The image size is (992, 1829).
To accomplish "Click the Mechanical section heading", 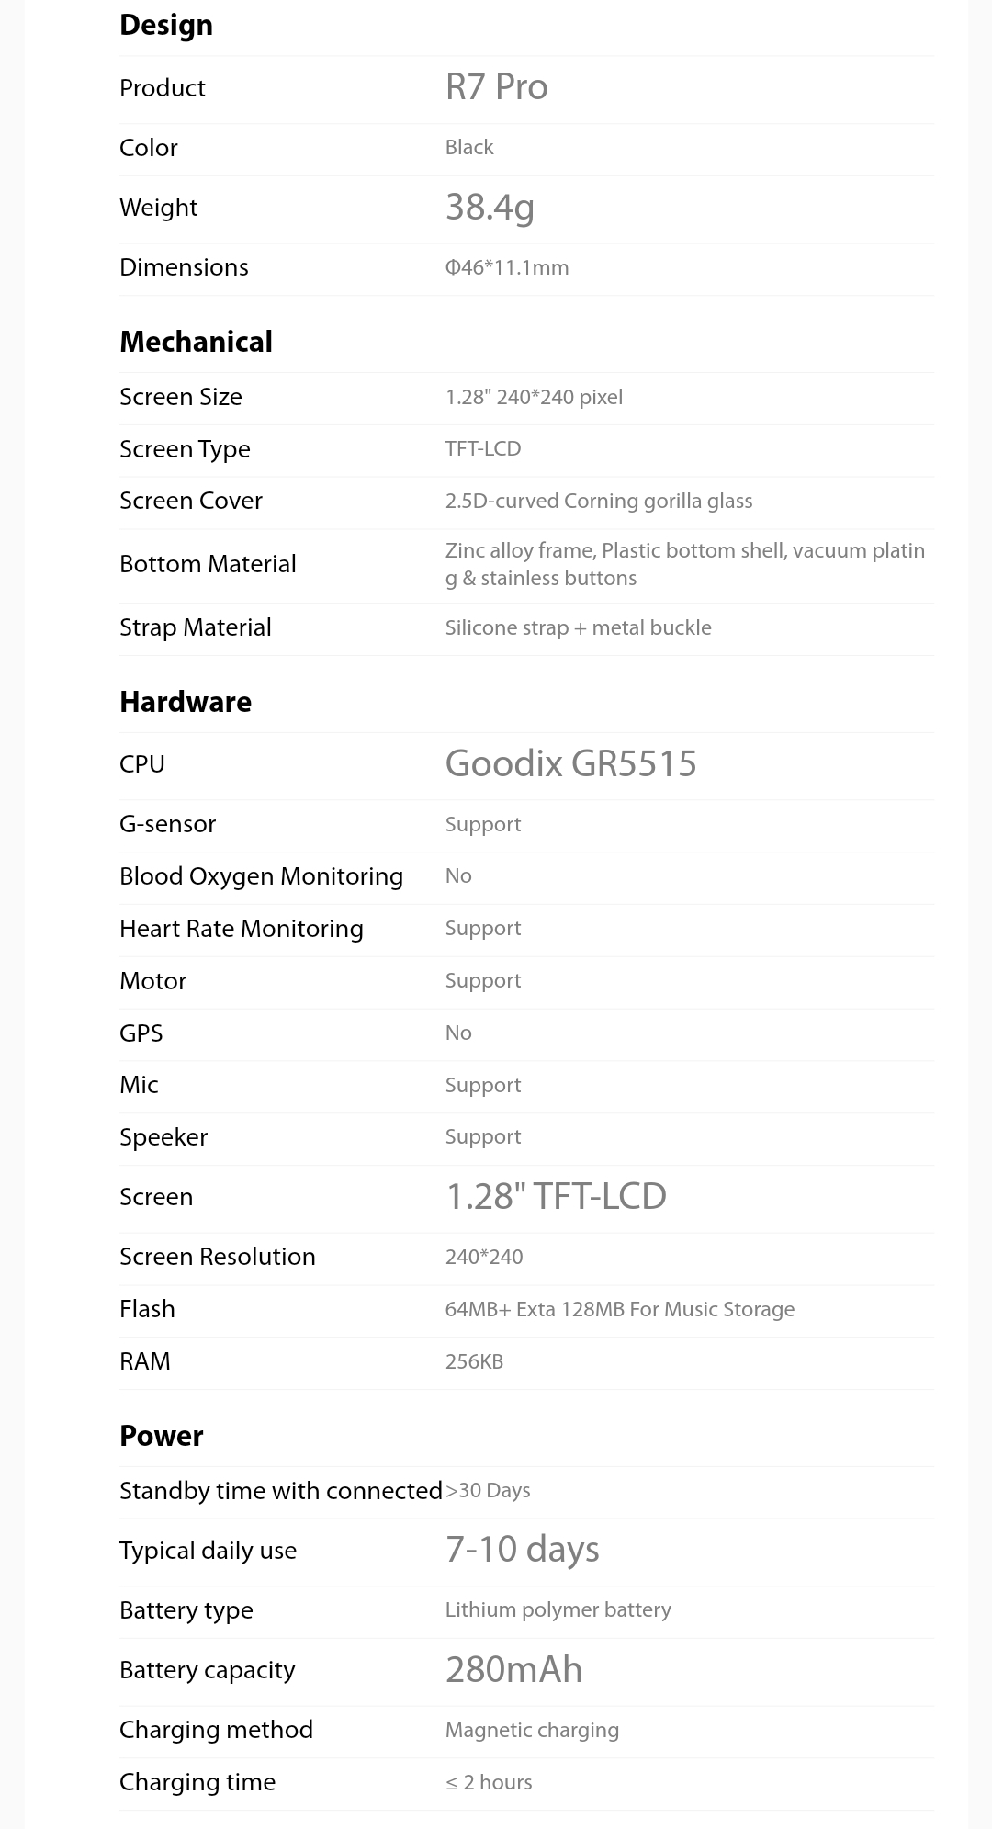I will [197, 342].
